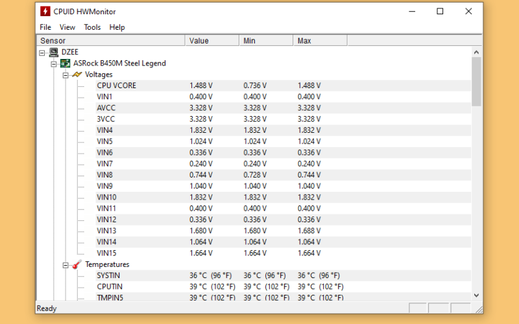The image size is (519, 324).
Task: Select the DZEE tree label
Action: (70, 52)
